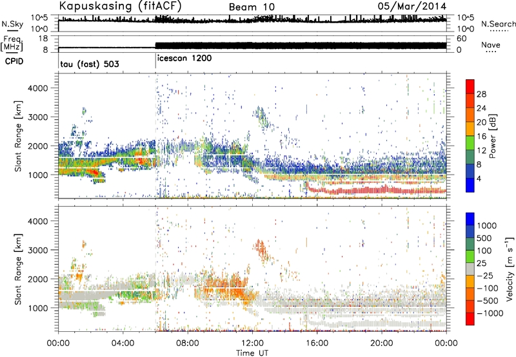Screen dimensions: 516x357
Task: Click the Freq. [MHz] axis label
Action: [x=12, y=44]
